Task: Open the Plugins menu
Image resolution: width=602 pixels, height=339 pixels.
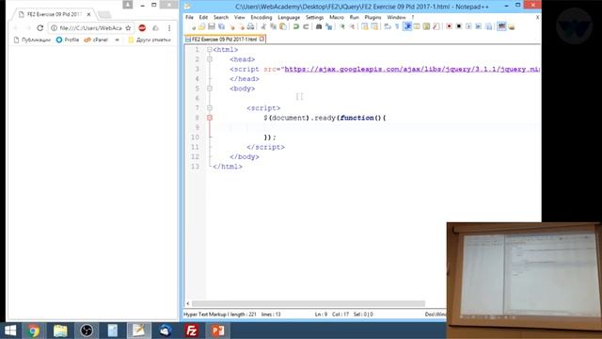Action: tap(372, 17)
